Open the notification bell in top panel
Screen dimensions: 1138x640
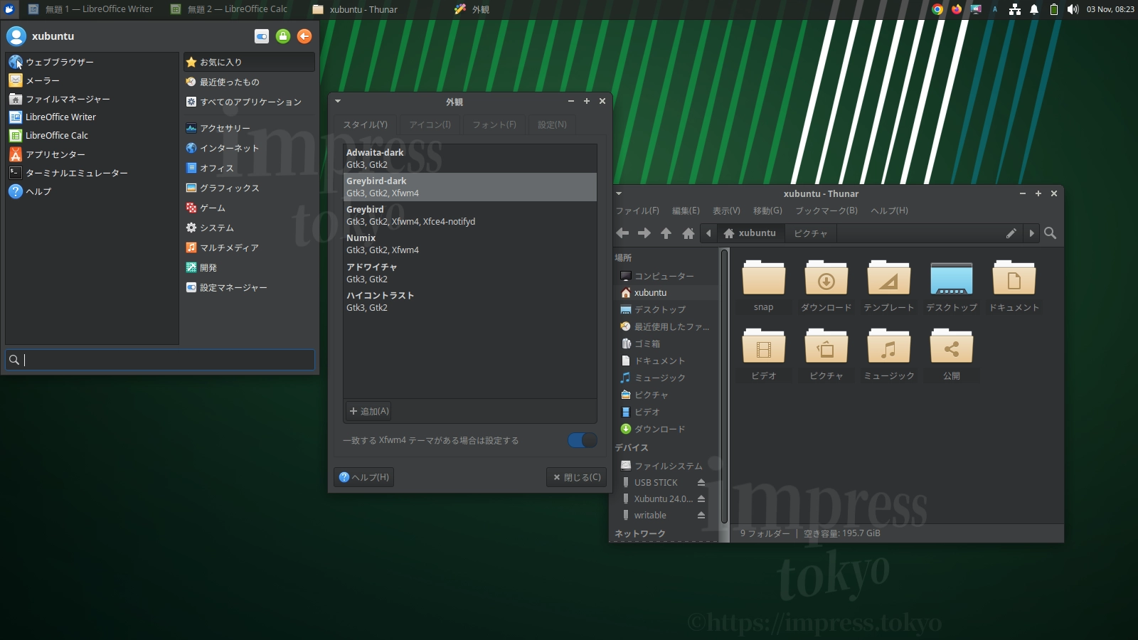point(1034,9)
